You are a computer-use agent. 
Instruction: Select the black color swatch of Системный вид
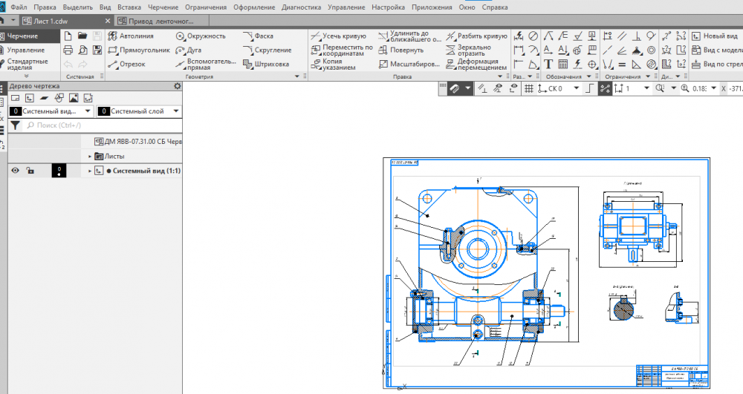click(59, 171)
